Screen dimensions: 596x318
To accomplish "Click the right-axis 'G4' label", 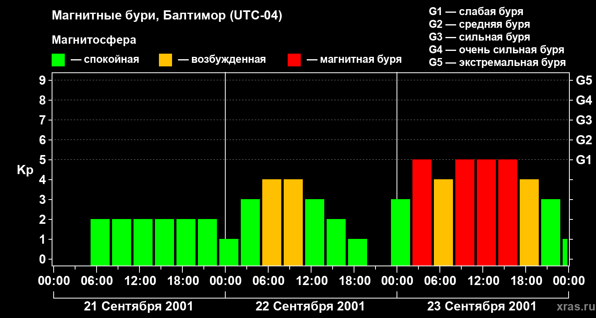I will pyautogui.click(x=584, y=100).
